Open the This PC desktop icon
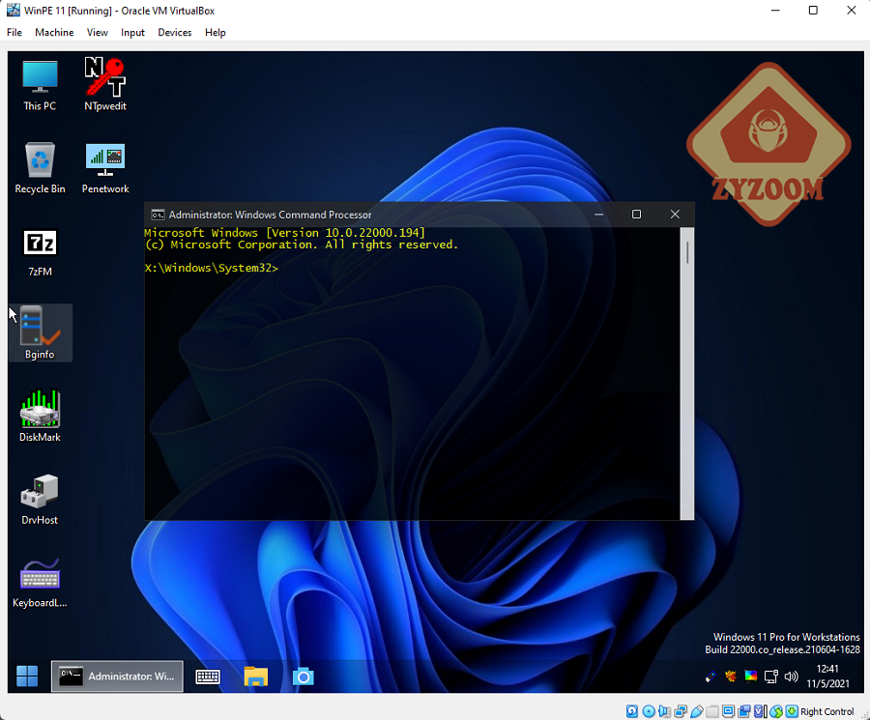Screen dimensions: 870x720 tap(40, 85)
